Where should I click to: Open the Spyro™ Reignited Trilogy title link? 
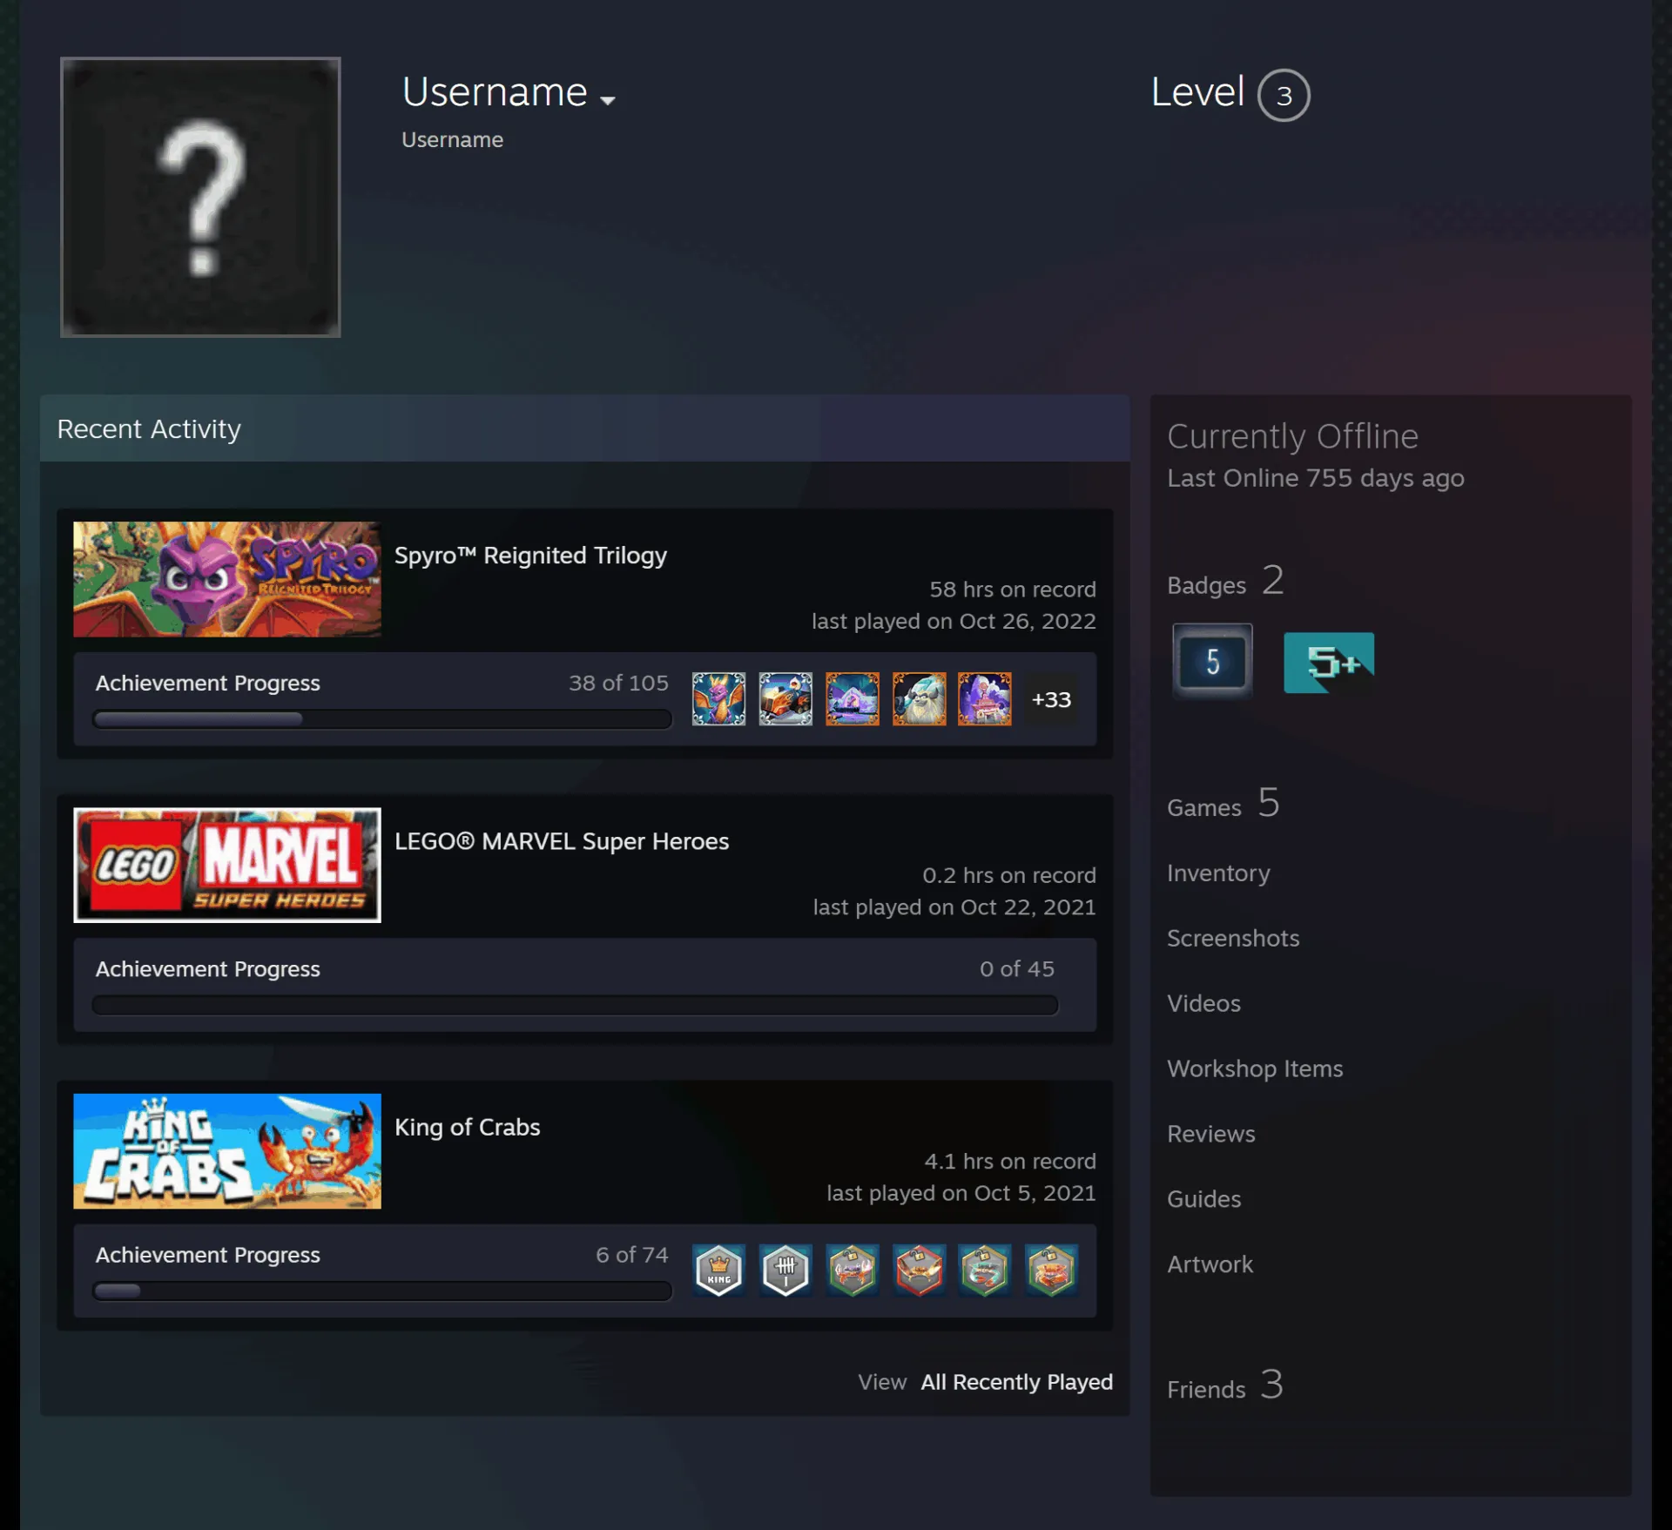(530, 556)
